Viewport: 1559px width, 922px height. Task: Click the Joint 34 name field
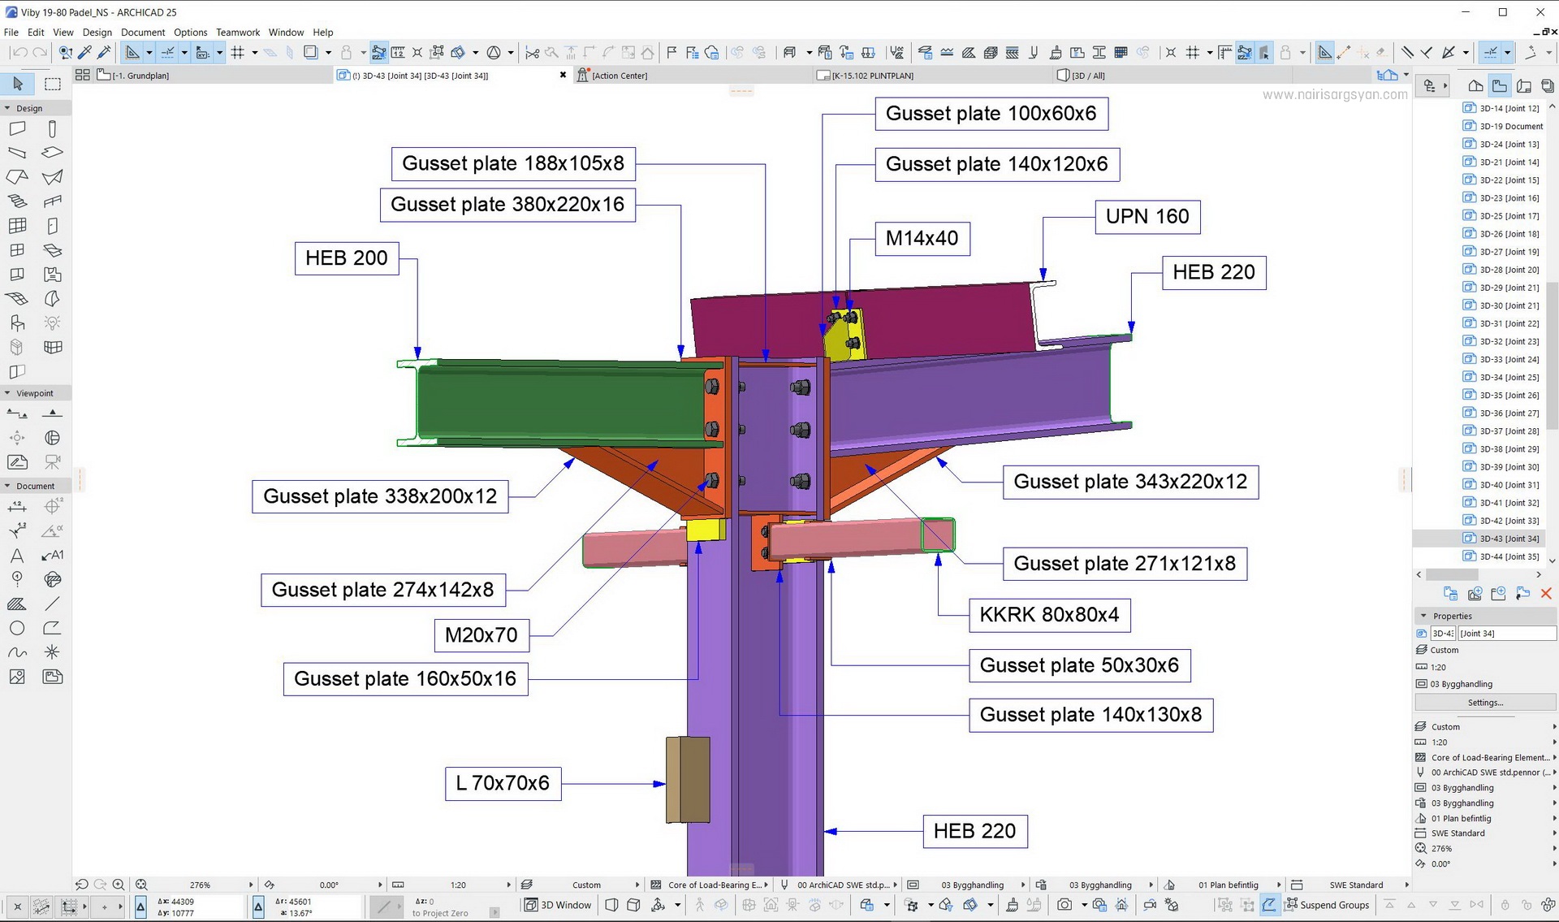tap(1507, 634)
